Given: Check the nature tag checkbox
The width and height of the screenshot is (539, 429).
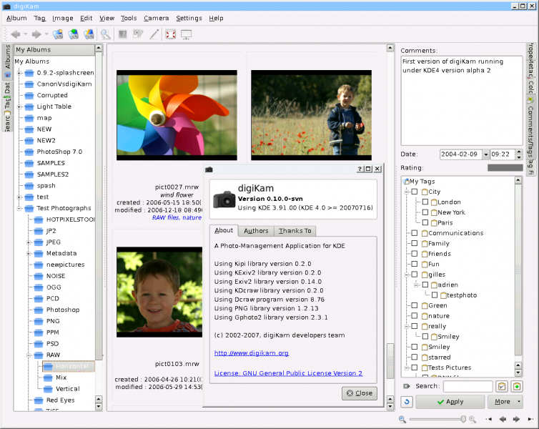Looking at the screenshot, I should point(415,315).
